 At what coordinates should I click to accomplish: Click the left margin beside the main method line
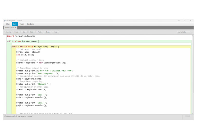click(x=9, y=47)
